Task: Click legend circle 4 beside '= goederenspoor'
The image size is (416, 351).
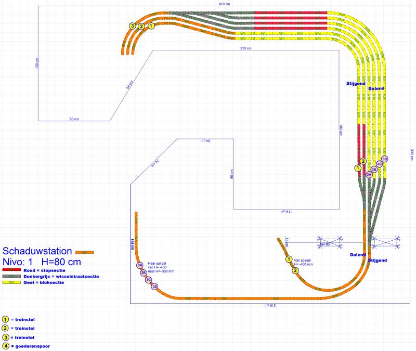Action: tap(5, 346)
